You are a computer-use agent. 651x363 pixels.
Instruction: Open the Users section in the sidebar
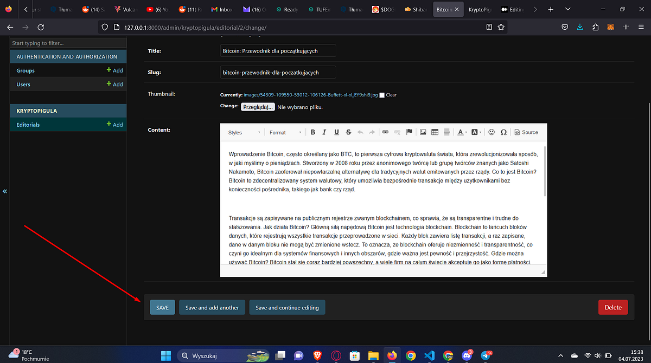(x=23, y=84)
